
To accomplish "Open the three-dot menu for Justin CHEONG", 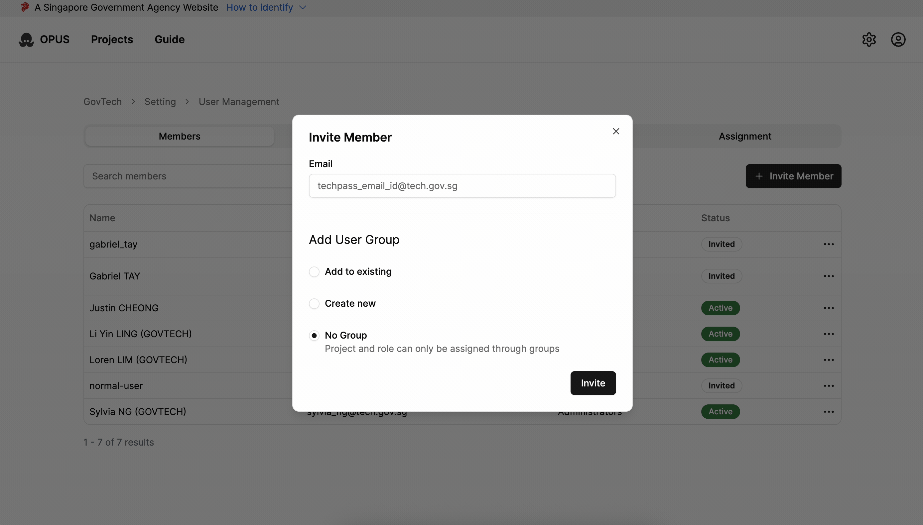I will click(x=829, y=308).
